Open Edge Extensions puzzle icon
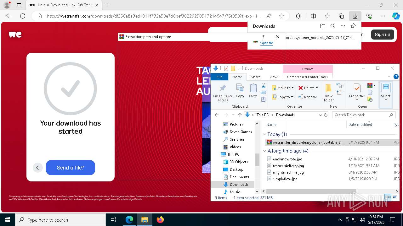403x226 pixels. 298,16
